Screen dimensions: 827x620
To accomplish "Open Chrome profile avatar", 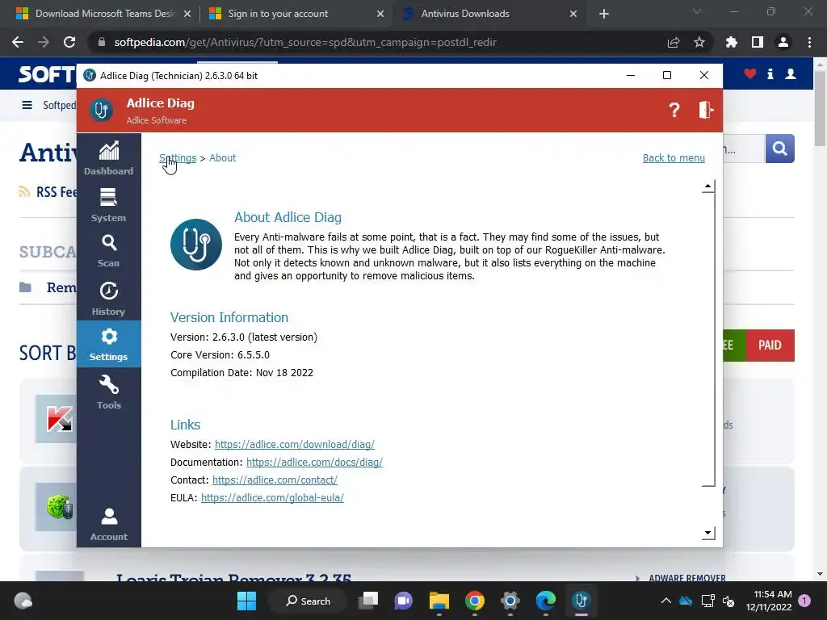I will point(783,42).
